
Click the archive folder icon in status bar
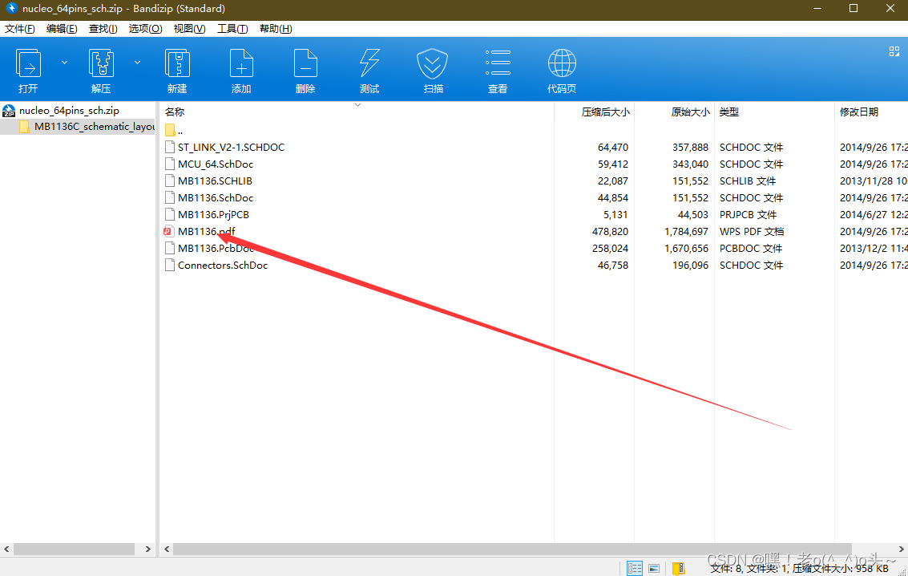click(x=678, y=569)
